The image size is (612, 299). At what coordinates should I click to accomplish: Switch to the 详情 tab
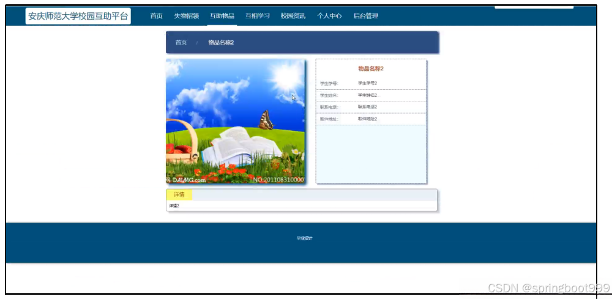(179, 194)
